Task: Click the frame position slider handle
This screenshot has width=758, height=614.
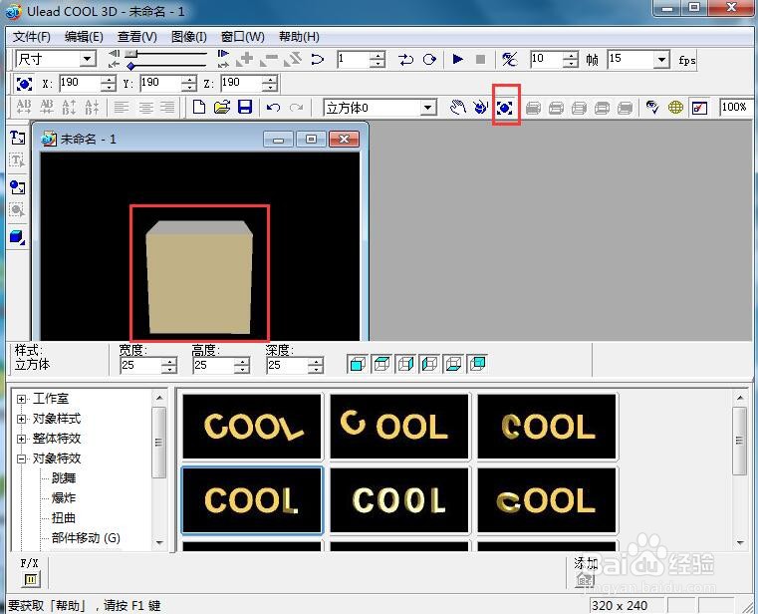Action: click(x=131, y=53)
